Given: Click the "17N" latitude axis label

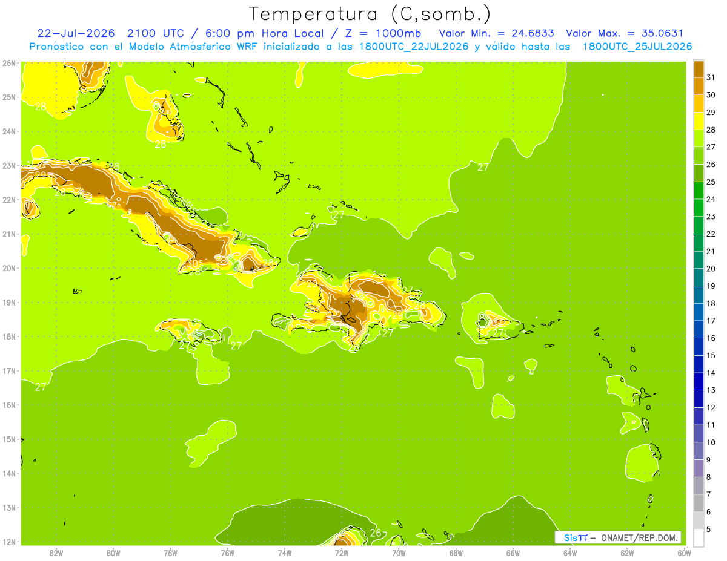Looking at the screenshot, I should pos(9,370).
